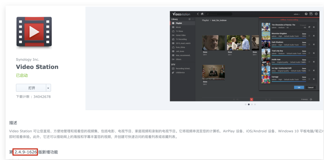Click the transcoding task list icon in preview
Viewport: 324px width, 160px height.
pyautogui.click(x=311, y=14)
